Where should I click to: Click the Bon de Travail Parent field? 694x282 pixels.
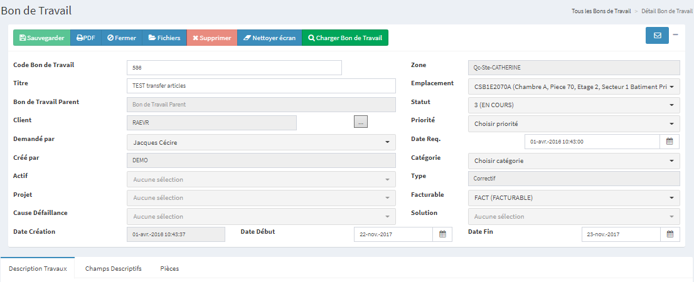click(261, 105)
